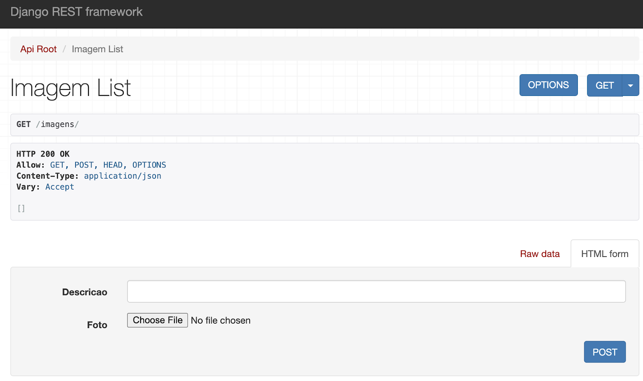The height and width of the screenshot is (381, 643).
Task: Go to Api Root breadcrumb
Action: tap(39, 49)
